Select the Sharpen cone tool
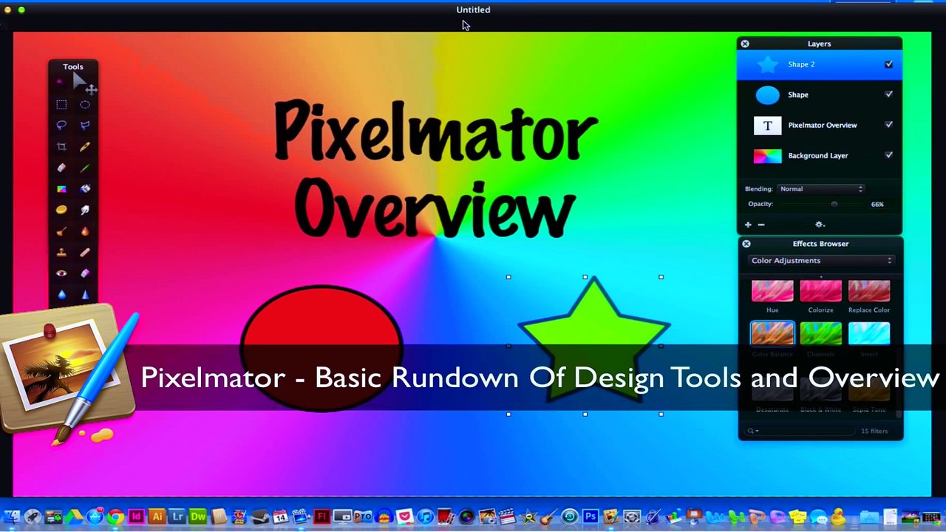 point(85,295)
